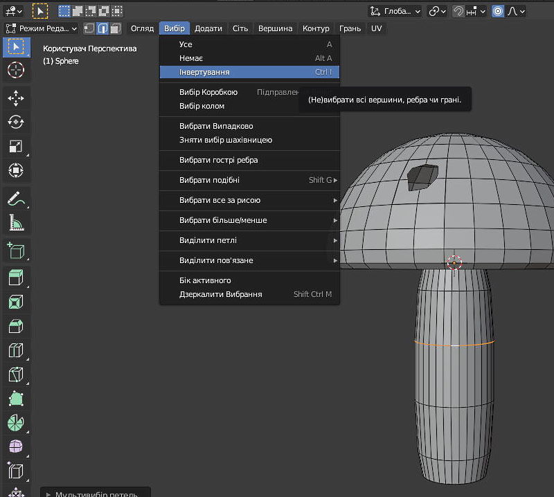Select the Extrude Region tool

16,278
